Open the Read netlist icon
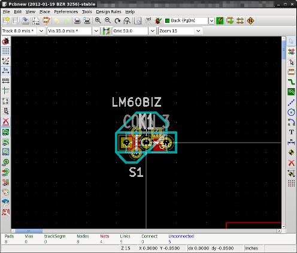The width and height of the screenshot is (297, 253). (x=148, y=20)
